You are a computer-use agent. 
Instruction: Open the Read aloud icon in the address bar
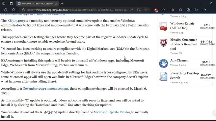[x=132, y=10]
